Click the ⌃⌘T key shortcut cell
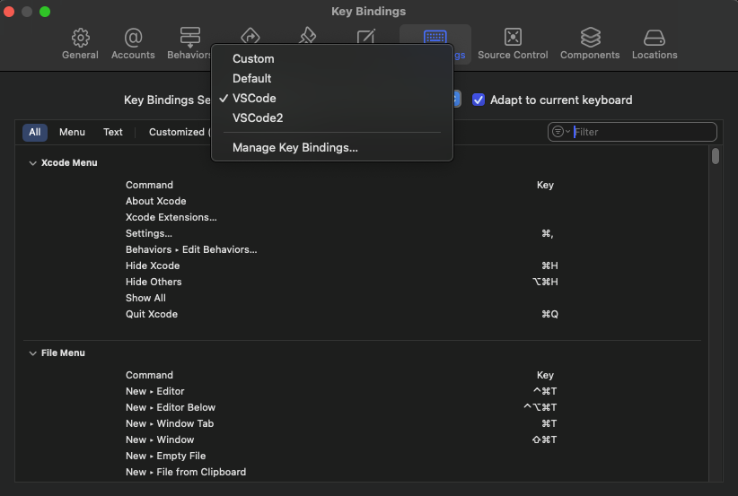 click(545, 391)
